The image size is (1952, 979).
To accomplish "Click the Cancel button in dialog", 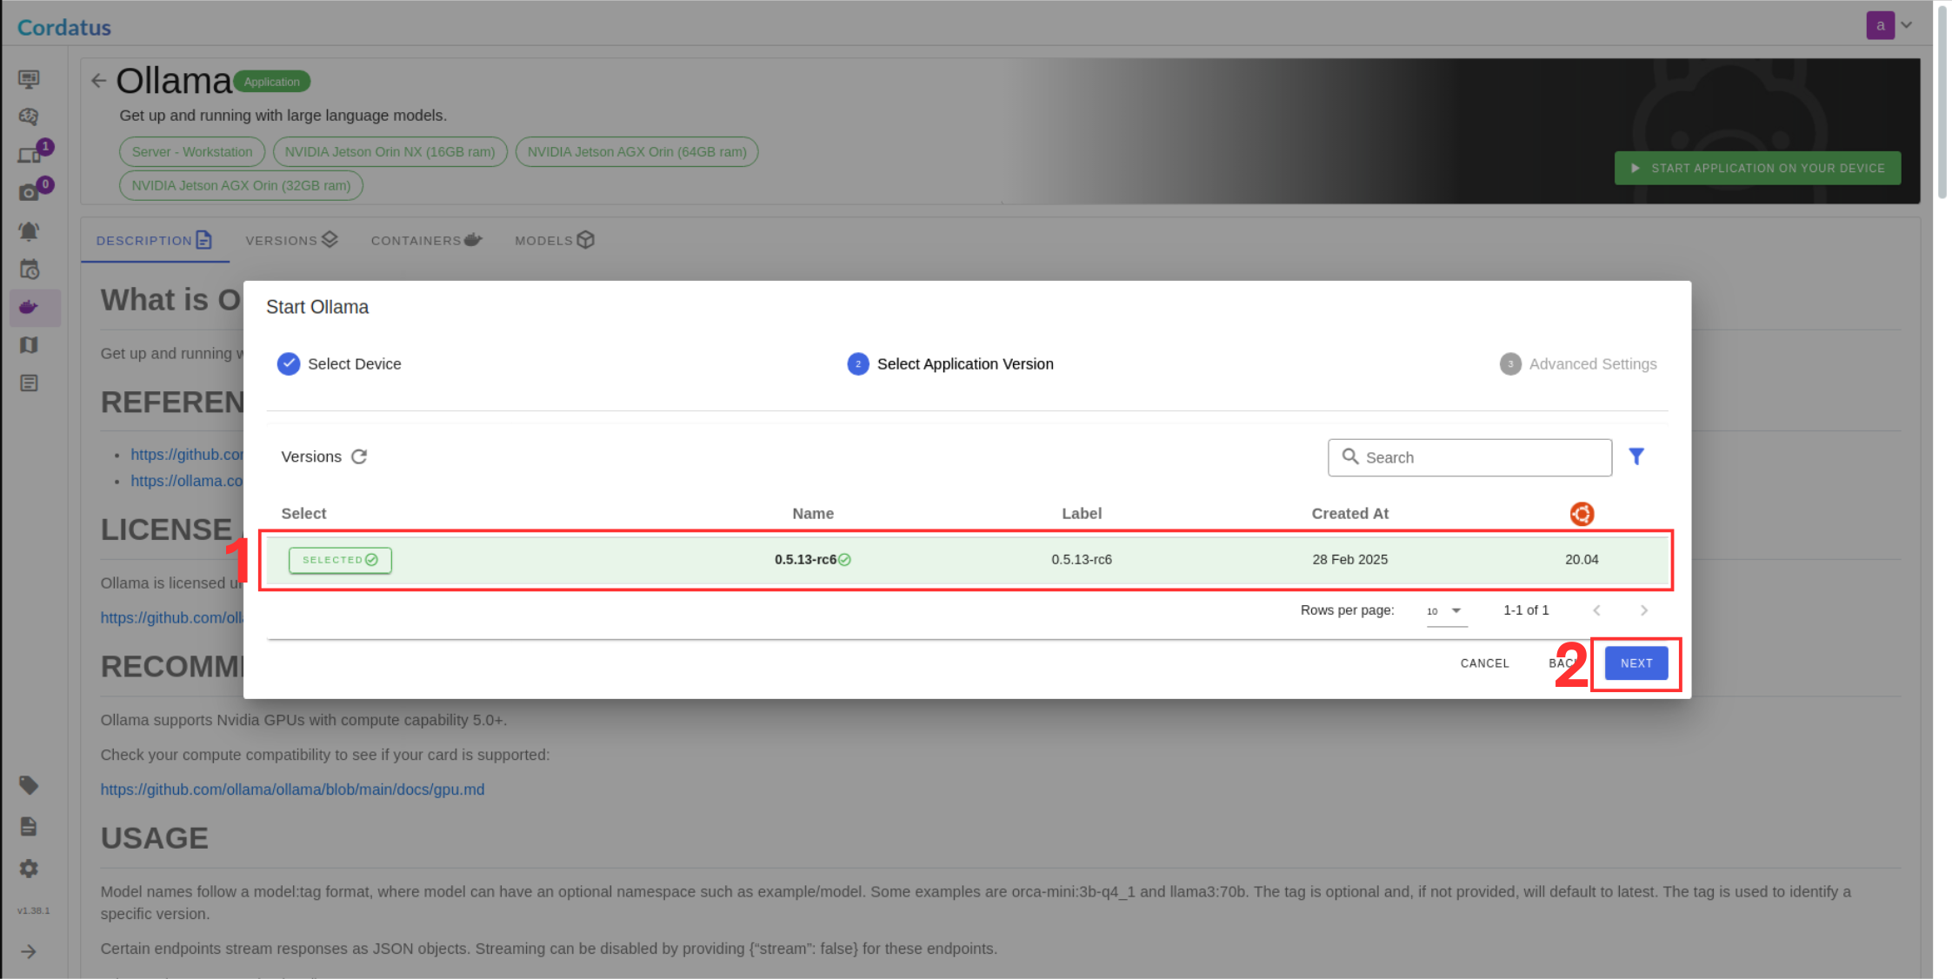I will [1484, 663].
